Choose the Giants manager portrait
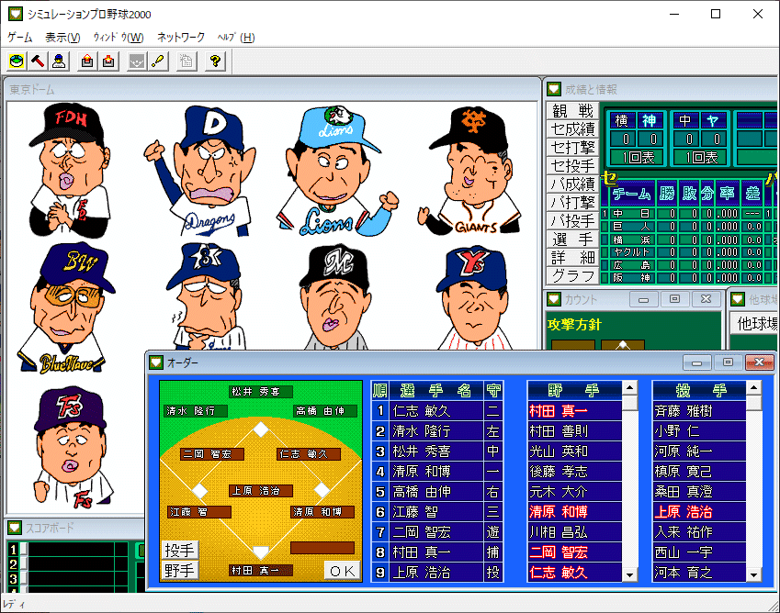The image size is (780, 613). coord(470,172)
